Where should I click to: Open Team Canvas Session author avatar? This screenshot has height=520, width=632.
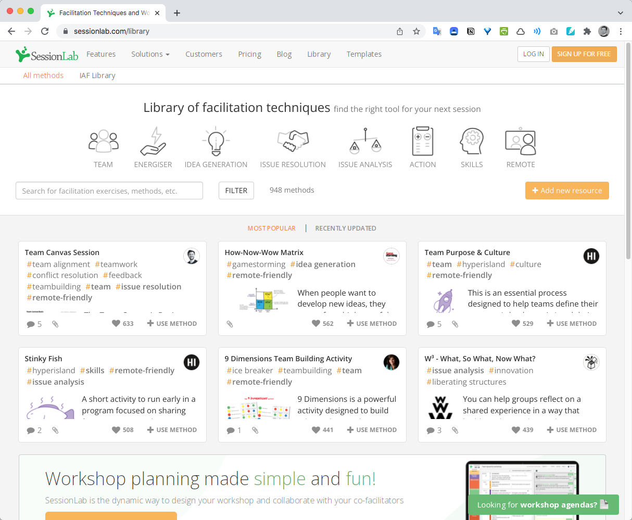[192, 256]
